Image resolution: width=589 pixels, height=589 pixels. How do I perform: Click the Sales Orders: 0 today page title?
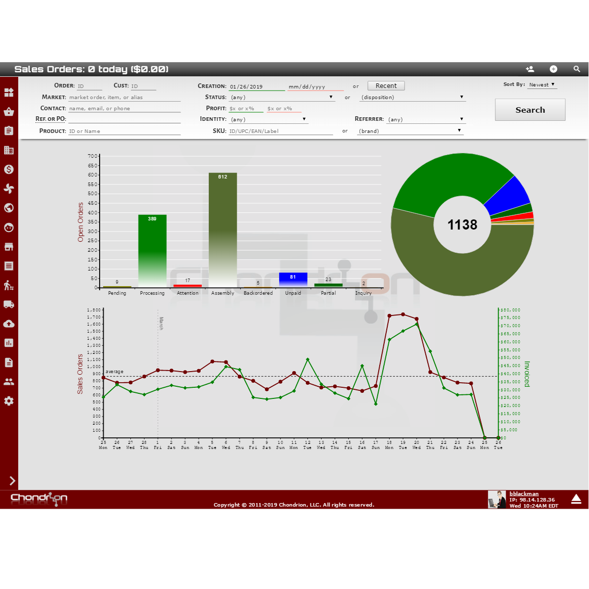[92, 69]
